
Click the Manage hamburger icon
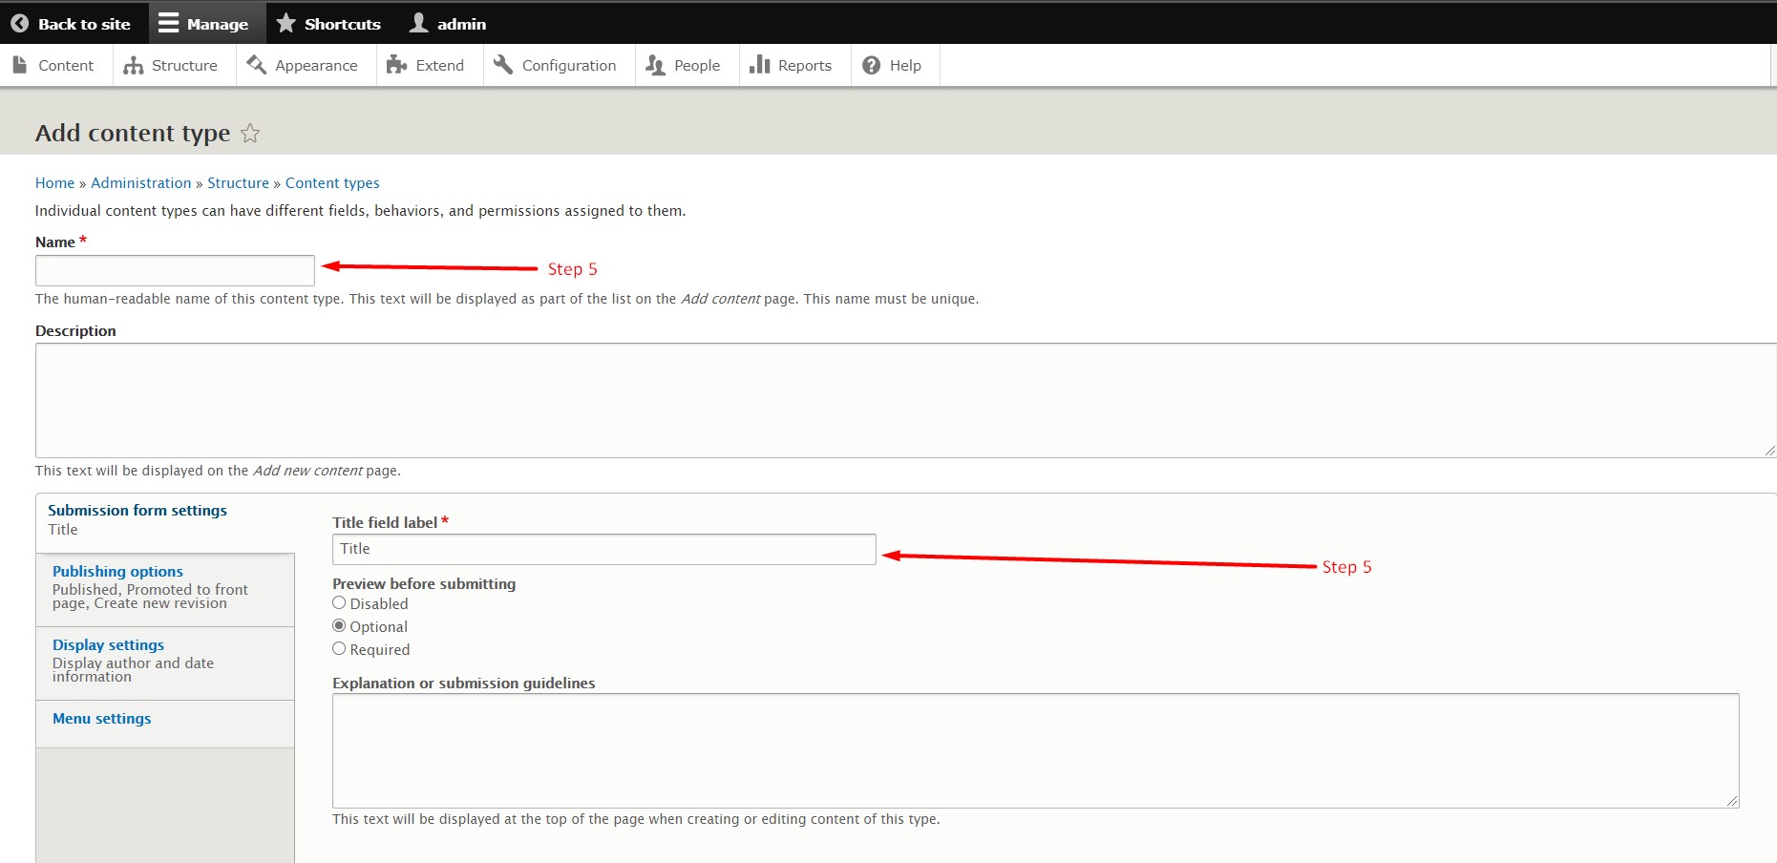pos(169,23)
